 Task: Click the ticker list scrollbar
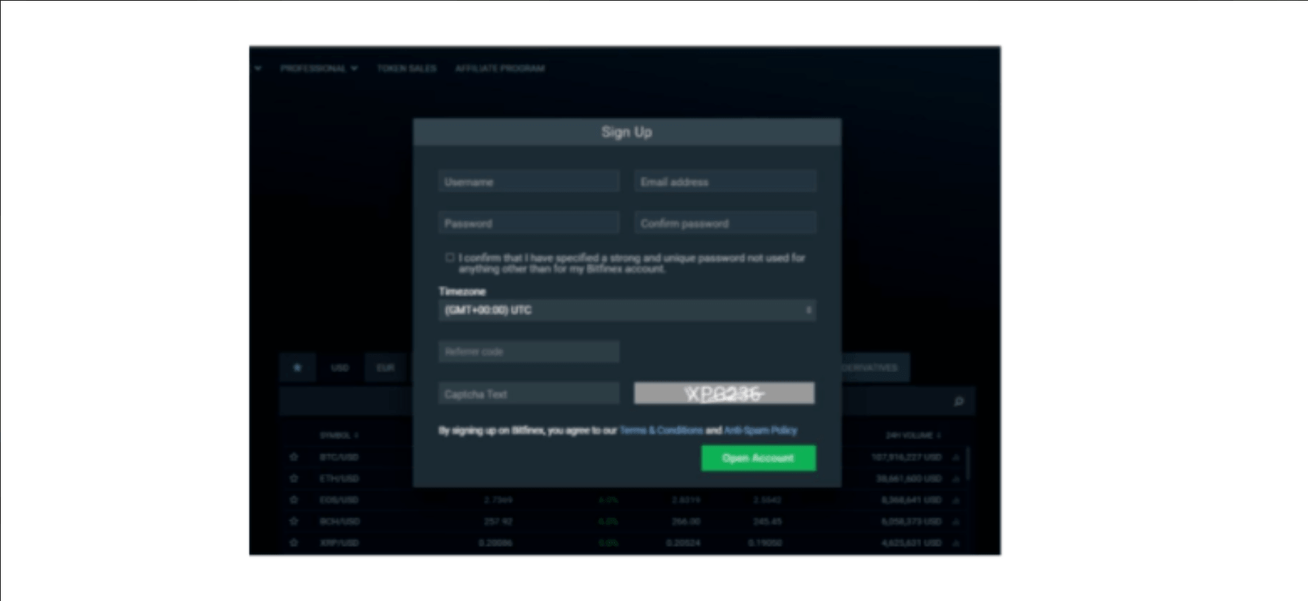pyautogui.click(x=968, y=462)
